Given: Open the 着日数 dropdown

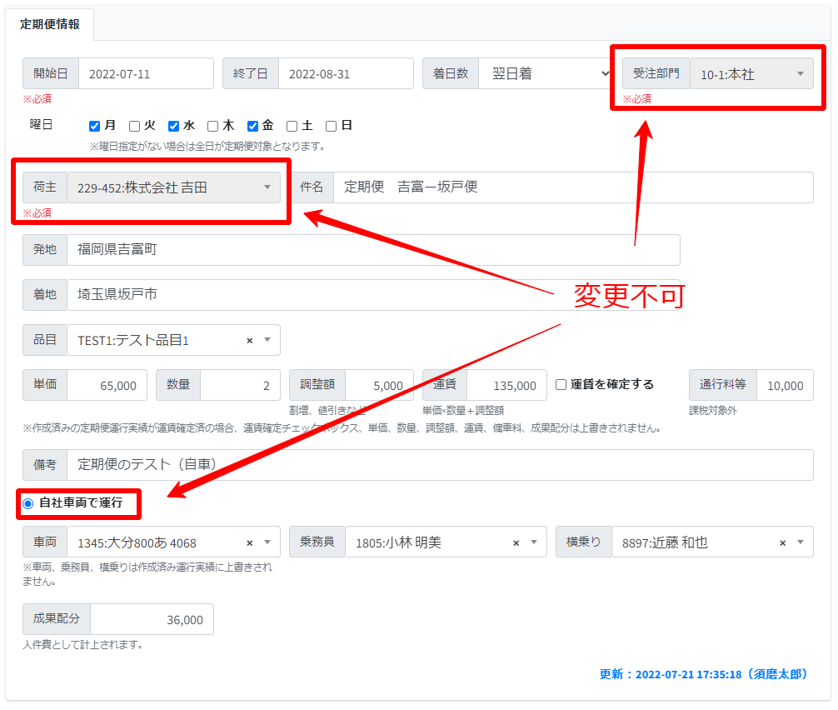Looking at the screenshot, I should [546, 73].
